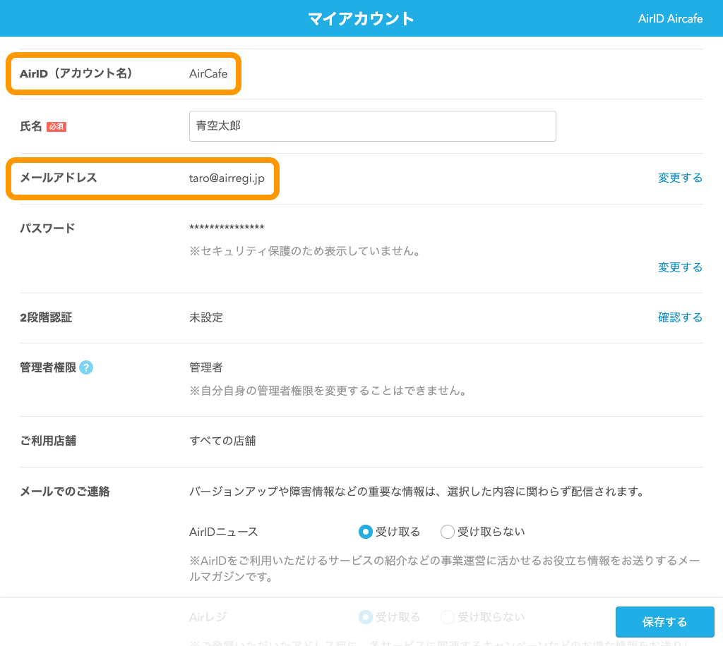The image size is (723, 646).
Task: Click the help icon beside 管理者権限
Action: [86, 367]
